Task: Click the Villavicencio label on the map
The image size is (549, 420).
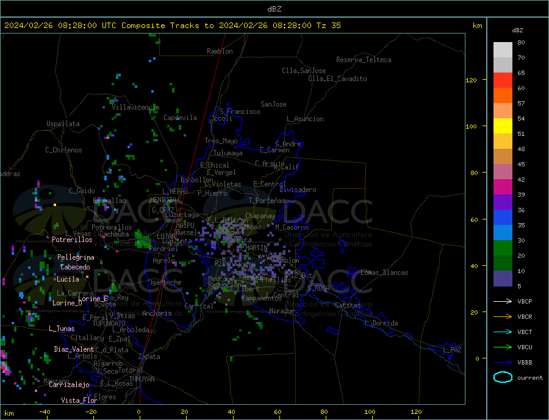Action: click(135, 107)
